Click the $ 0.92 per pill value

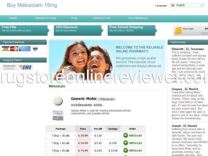[x=98, y=143]
